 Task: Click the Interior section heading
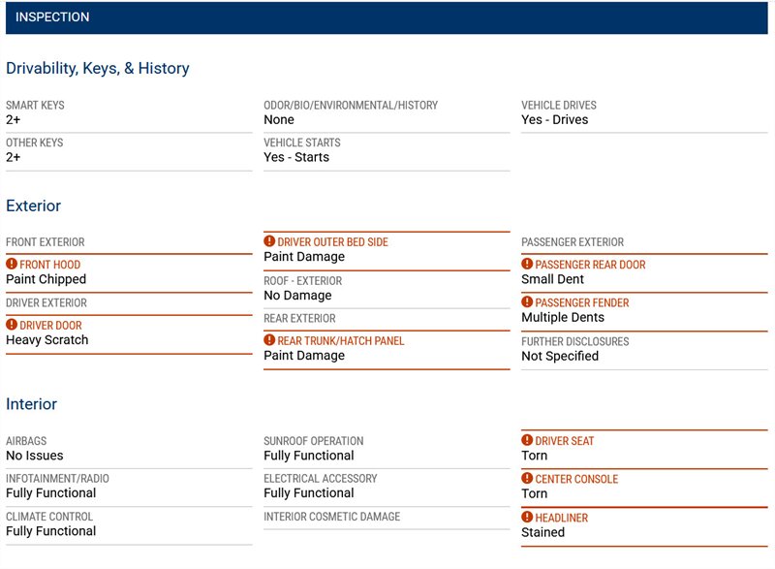32,404
